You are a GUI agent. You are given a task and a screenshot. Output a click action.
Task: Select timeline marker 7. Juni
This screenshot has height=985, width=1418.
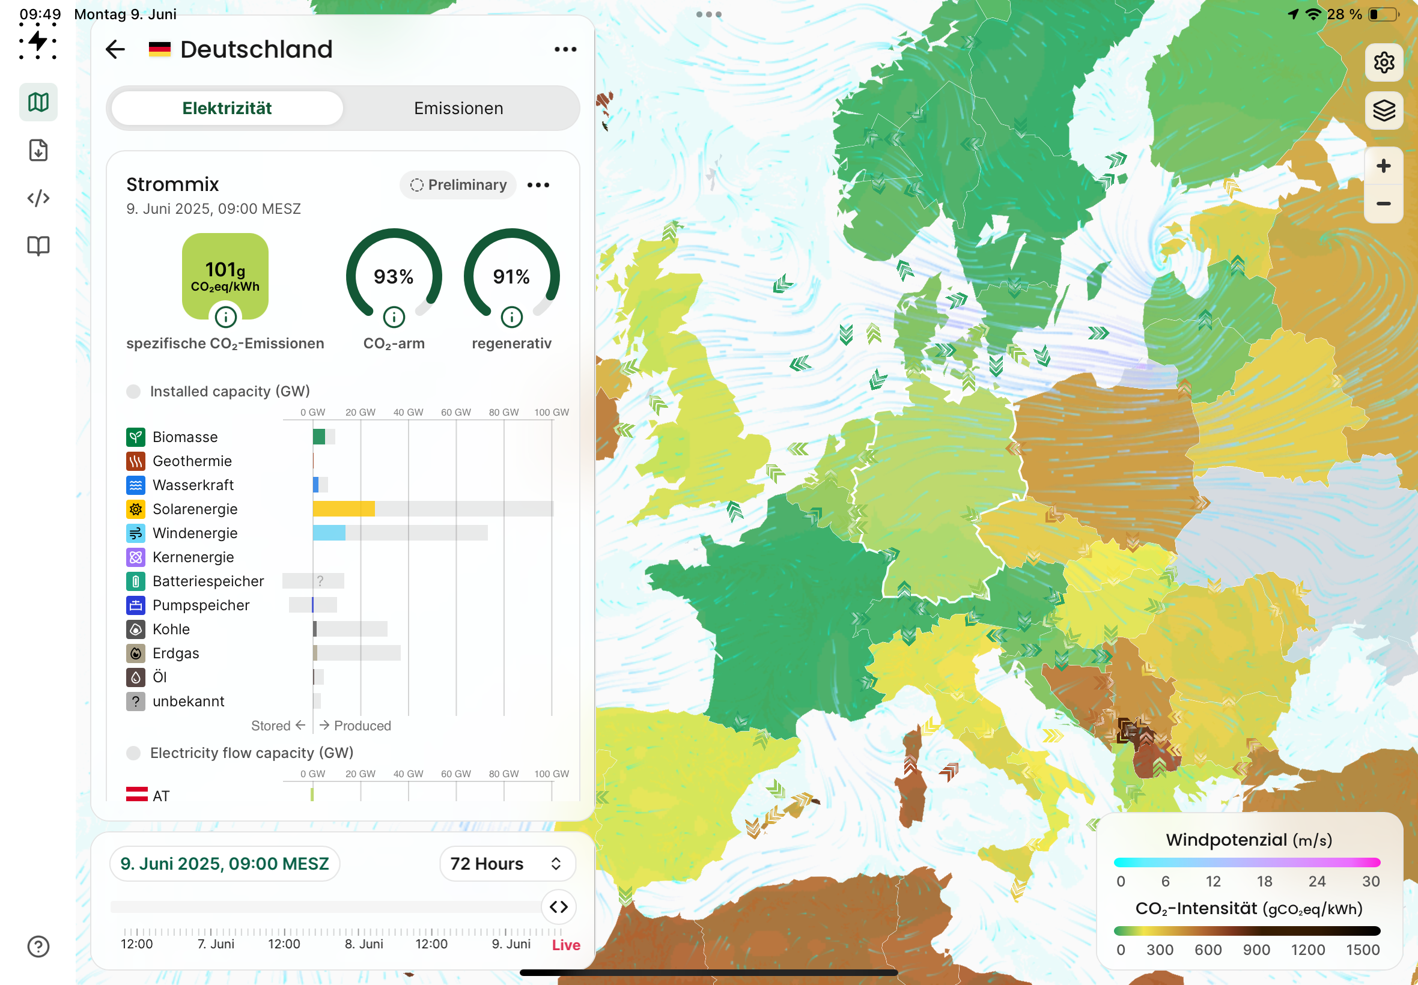(x=216, y=944)
